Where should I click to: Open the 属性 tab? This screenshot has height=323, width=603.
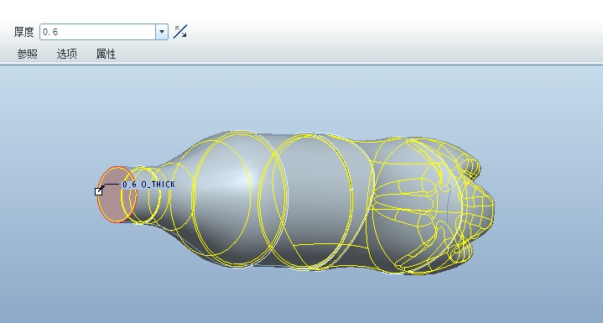tap(106, 54)
